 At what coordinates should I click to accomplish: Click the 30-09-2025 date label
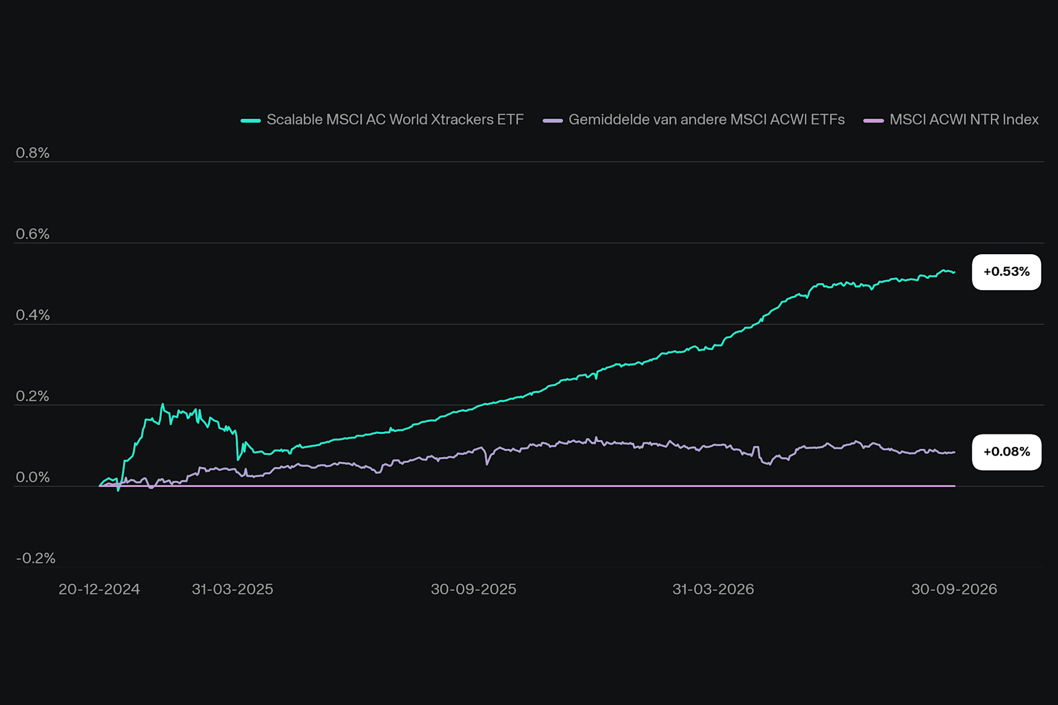pyautogui.click(x=474, y=589)
